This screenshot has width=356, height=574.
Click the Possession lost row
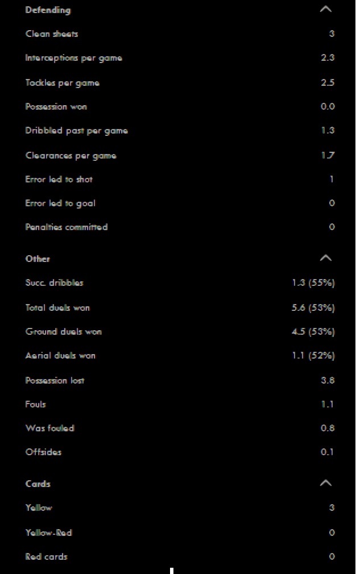pyautogui.click(x=180, y=380)
